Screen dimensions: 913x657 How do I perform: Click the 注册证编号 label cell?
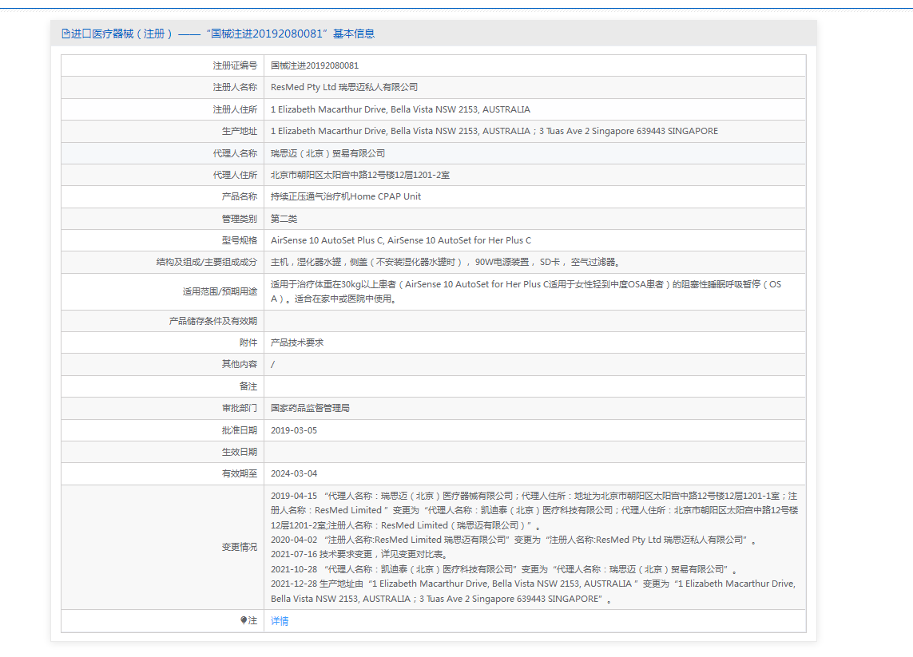coord(162,65)
